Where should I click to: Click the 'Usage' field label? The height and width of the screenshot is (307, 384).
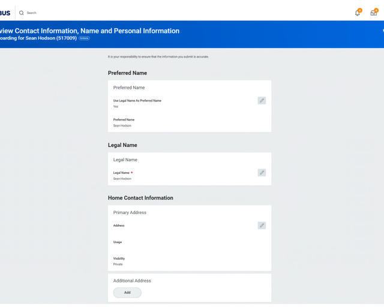click(118, 242)
